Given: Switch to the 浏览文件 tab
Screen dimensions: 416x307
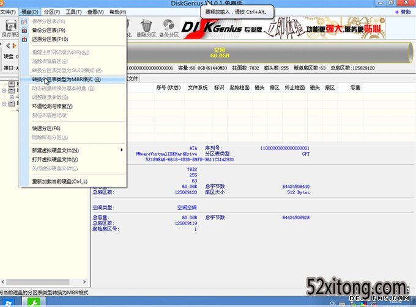Looking at the screenshot, I should [133, 78].
